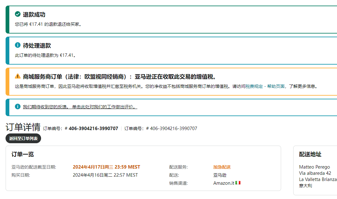This screenshot has width=337, height=199.
Task: Click the 待处理退款 banner heading
Action: [x=37, y=46]
